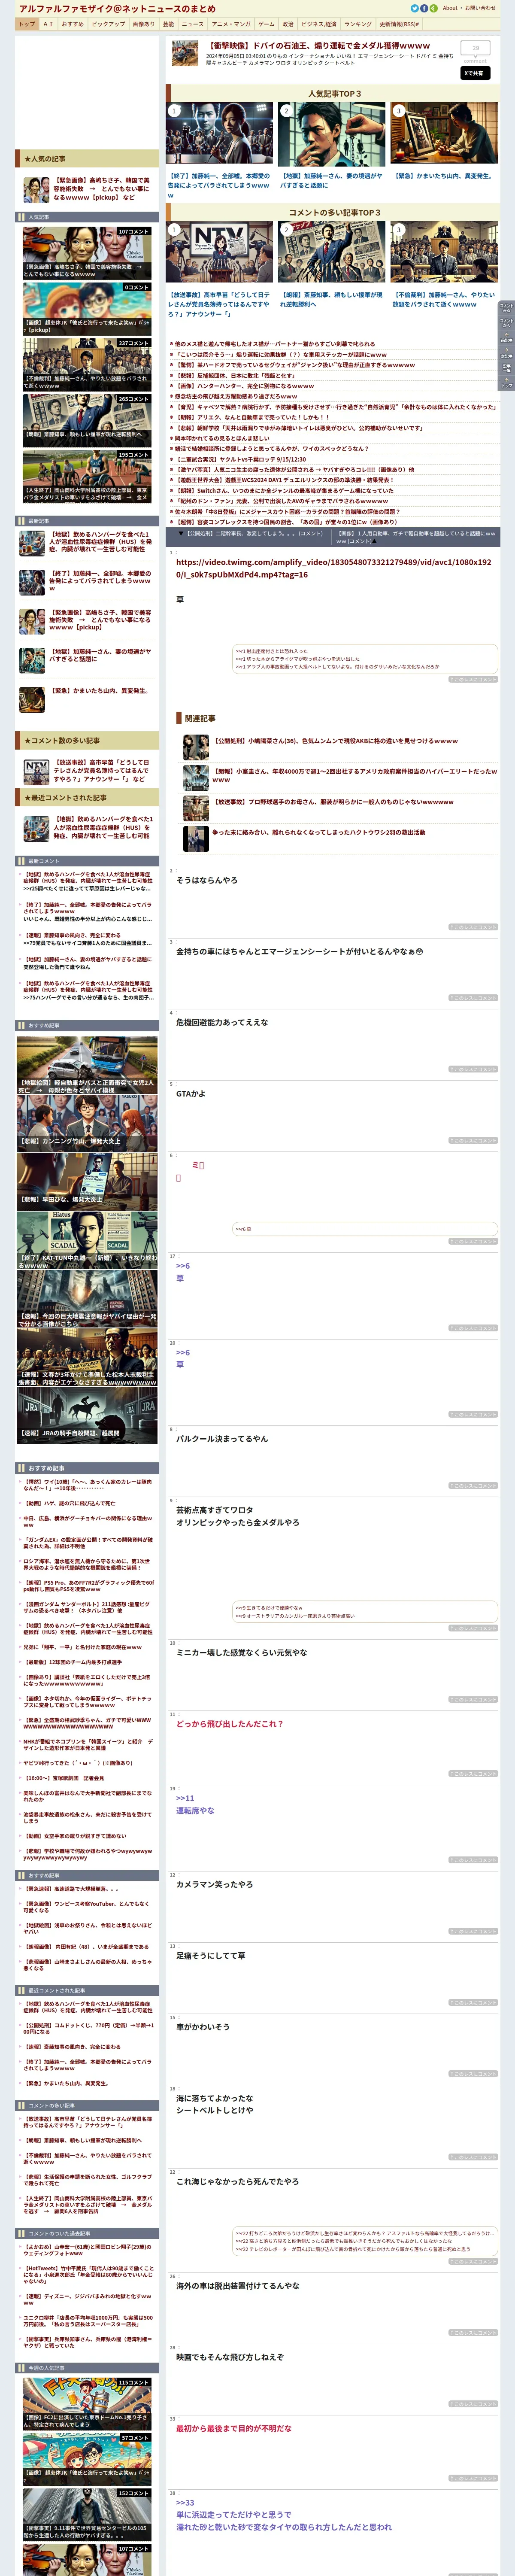Click reply button under comment そうはならんやろ
This screenshot has height=2576, width=515.
(x=472, y=927)
